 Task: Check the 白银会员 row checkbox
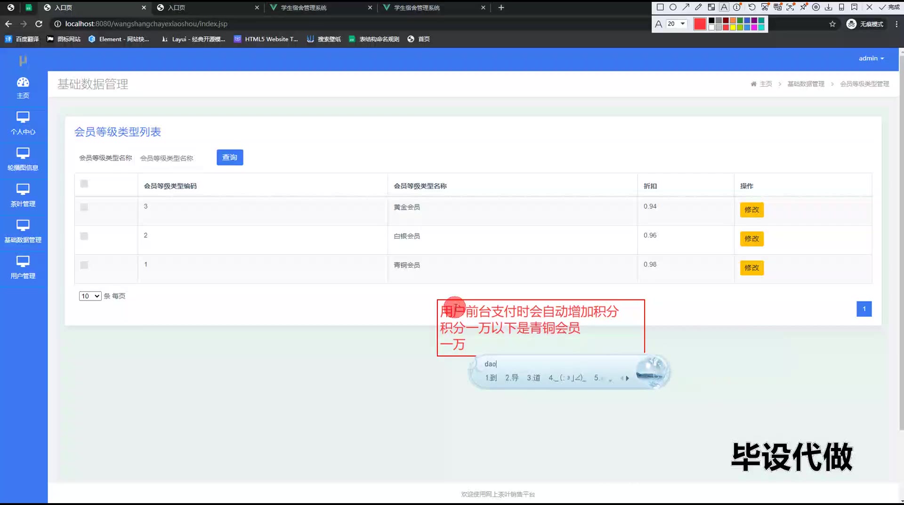point(84,236)
